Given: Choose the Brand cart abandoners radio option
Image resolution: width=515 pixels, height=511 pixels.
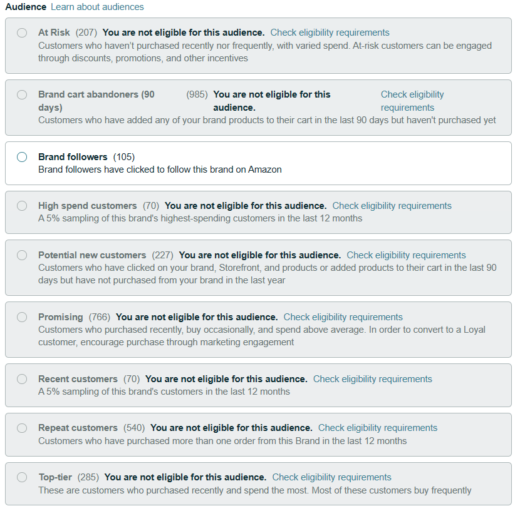Looking at the screenshot, I should click(x=22, y=95).
